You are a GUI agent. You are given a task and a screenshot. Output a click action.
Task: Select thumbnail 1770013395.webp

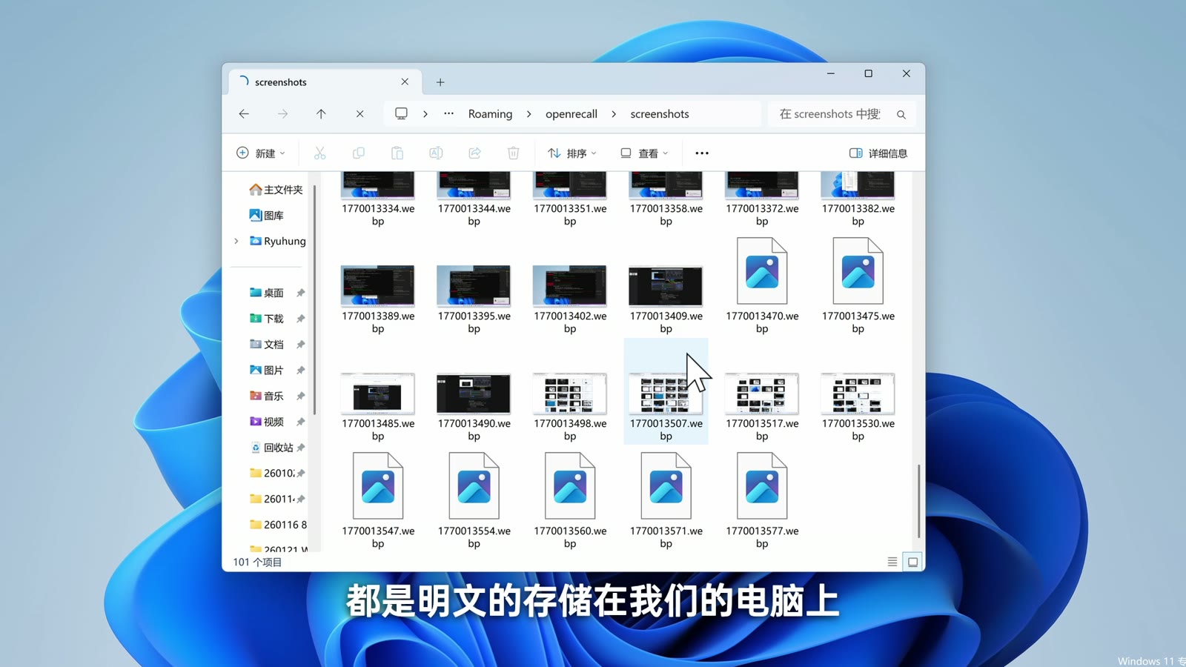[474, 286]
